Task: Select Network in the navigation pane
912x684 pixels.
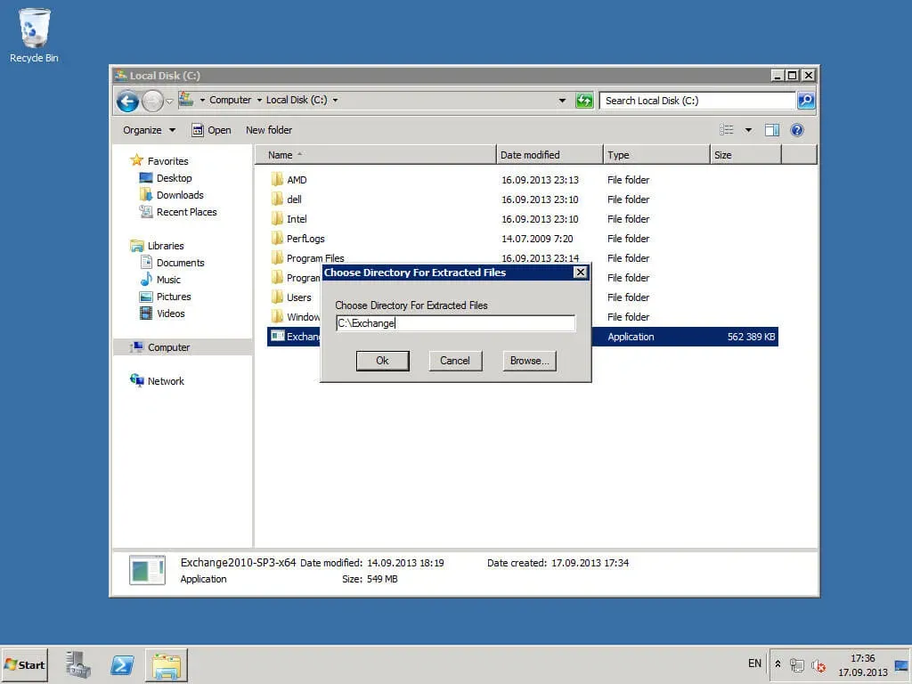Action: (166, 381)
